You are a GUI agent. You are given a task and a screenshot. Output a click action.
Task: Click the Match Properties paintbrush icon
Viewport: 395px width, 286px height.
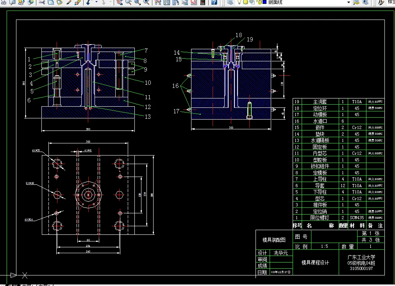pos(69,2)
